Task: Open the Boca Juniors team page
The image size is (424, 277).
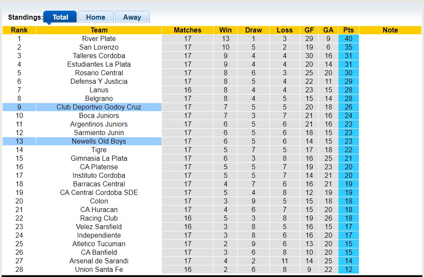Action: [99, 115]
